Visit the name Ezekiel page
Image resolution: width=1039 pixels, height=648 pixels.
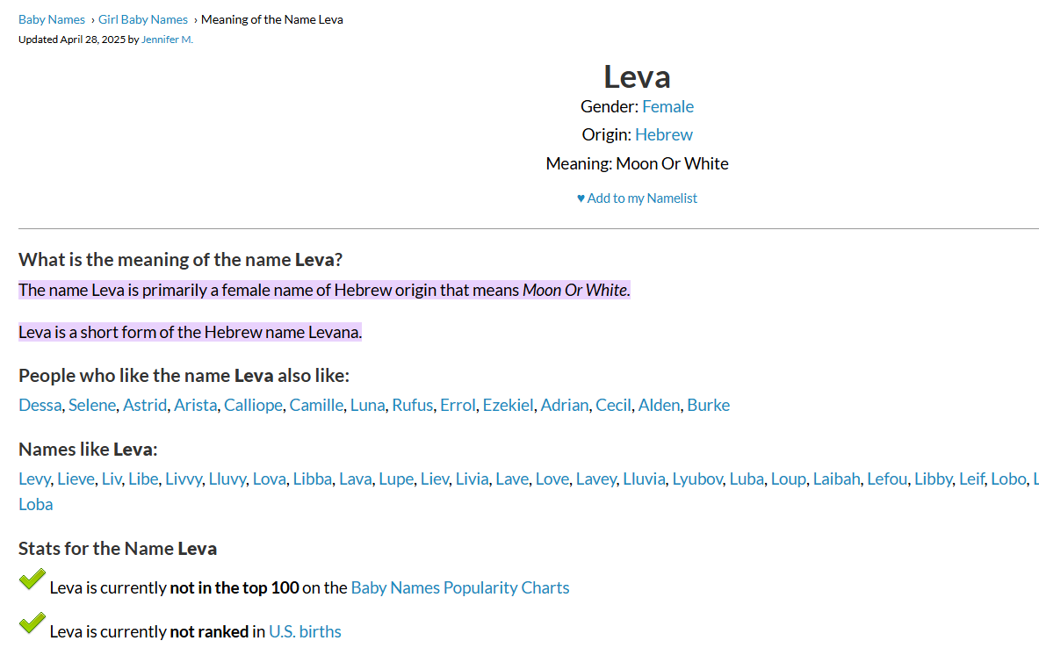coord(508,405)
